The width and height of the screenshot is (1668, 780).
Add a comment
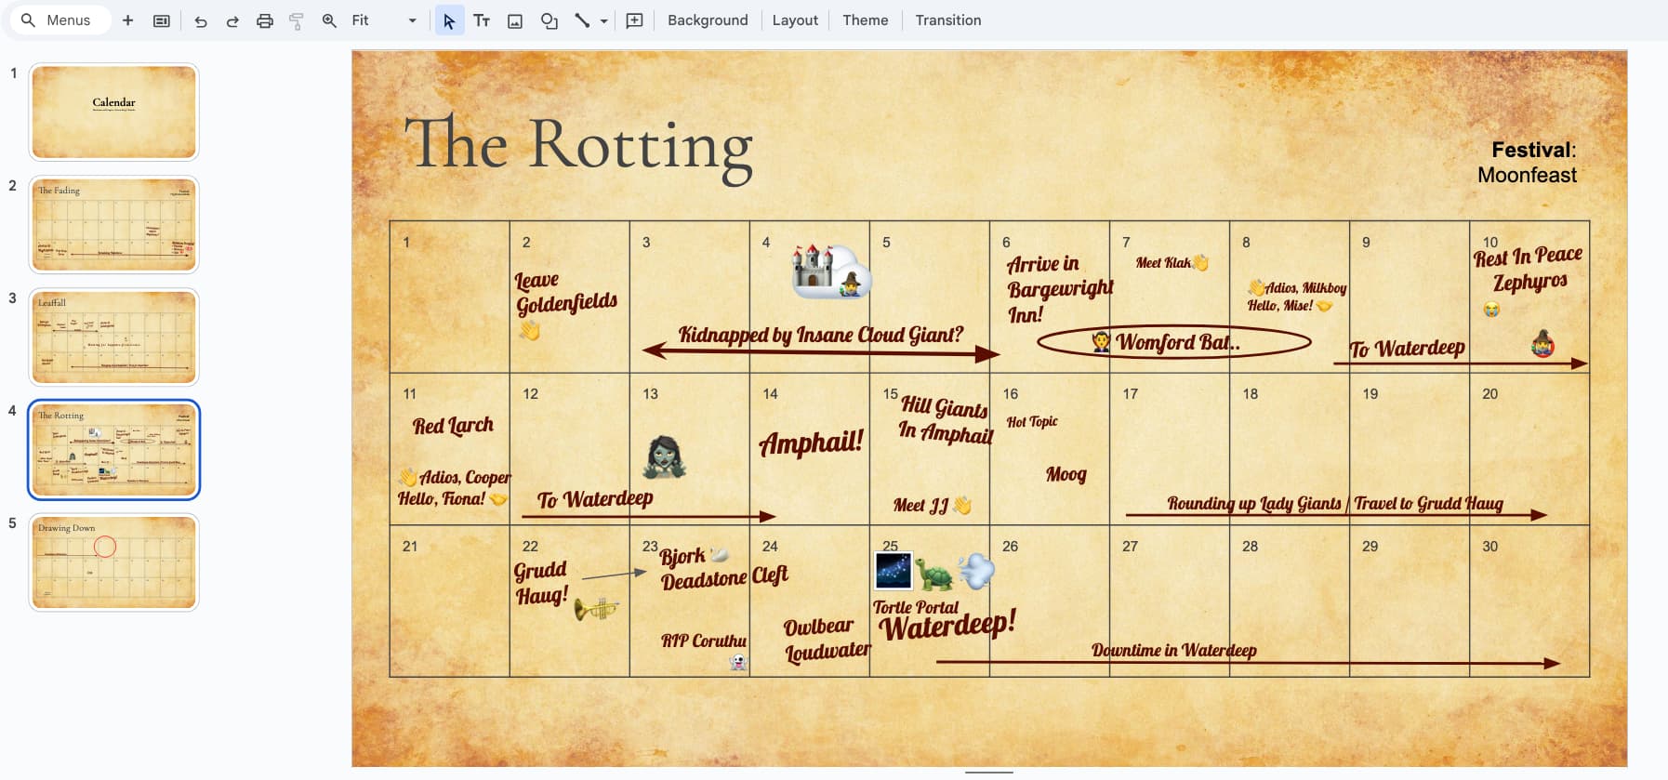[635, 20]
